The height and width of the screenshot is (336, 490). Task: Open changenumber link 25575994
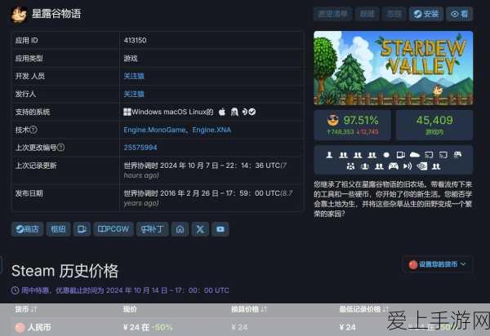click(x=140, y=148)
